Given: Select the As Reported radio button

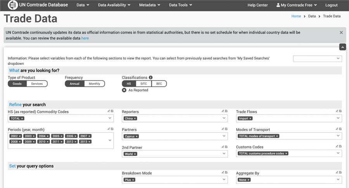Looking at the screenshot, I should pyautogui.click(x=124, y=90).
